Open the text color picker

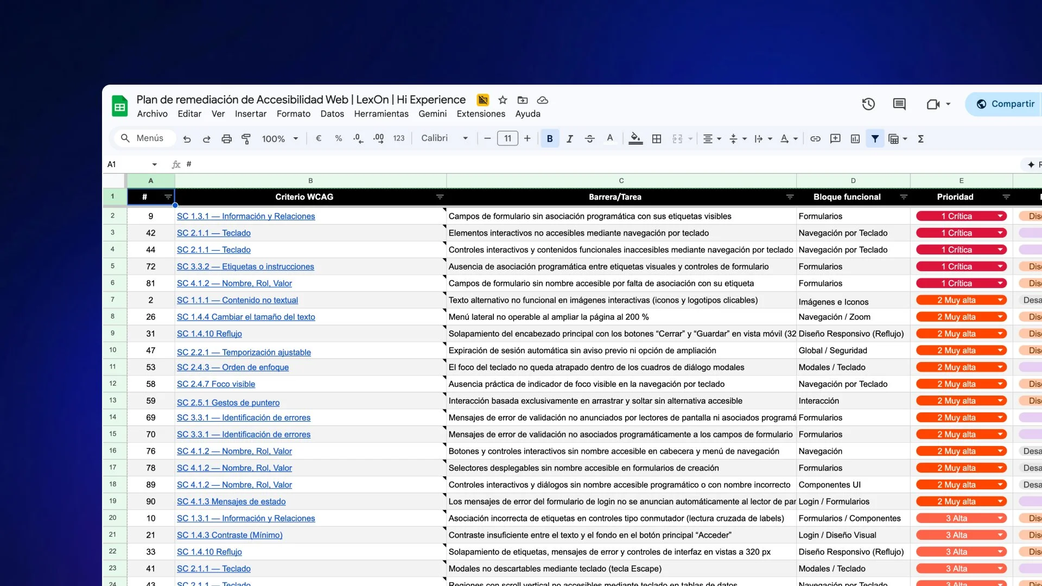[x=610, y=139]
